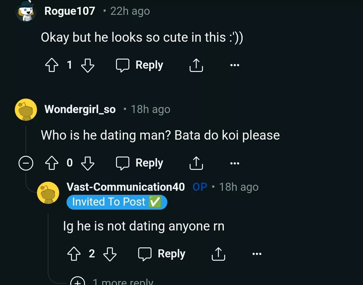The image size is (363, 285).
Task: Downvote Rogue107's comment
Action: [x=88, y=65]
